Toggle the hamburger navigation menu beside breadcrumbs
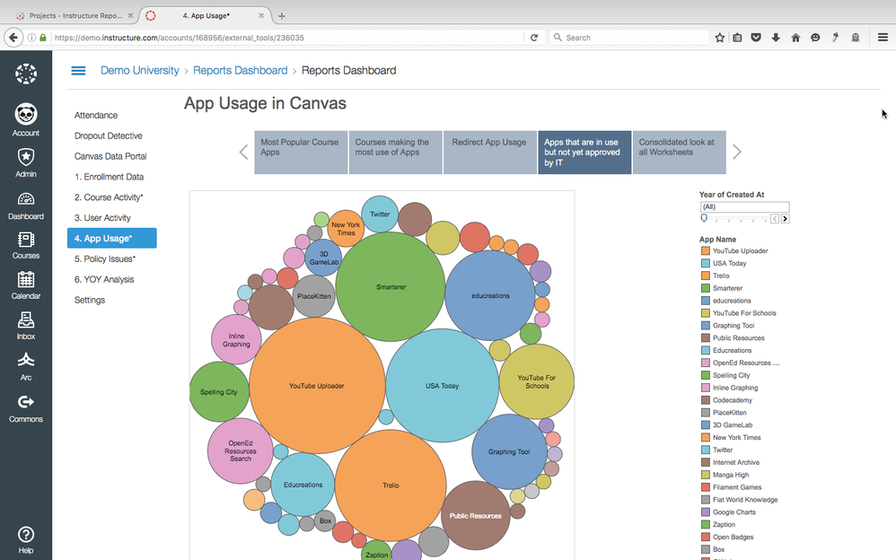The height and width of the screenshot is (560, 896). click(x=78, y=70)
